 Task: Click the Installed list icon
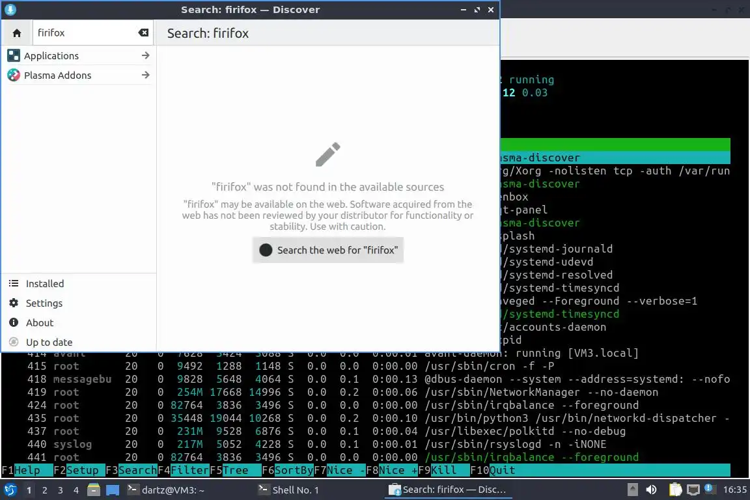[x=14, y=284]
